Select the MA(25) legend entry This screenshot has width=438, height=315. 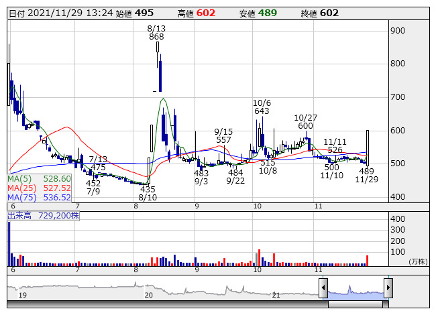coord(40,188)
